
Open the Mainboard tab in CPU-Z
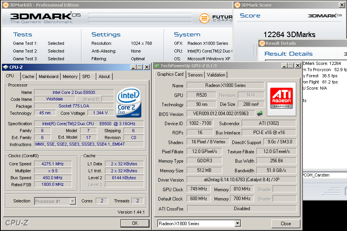[x=48, y=76]
